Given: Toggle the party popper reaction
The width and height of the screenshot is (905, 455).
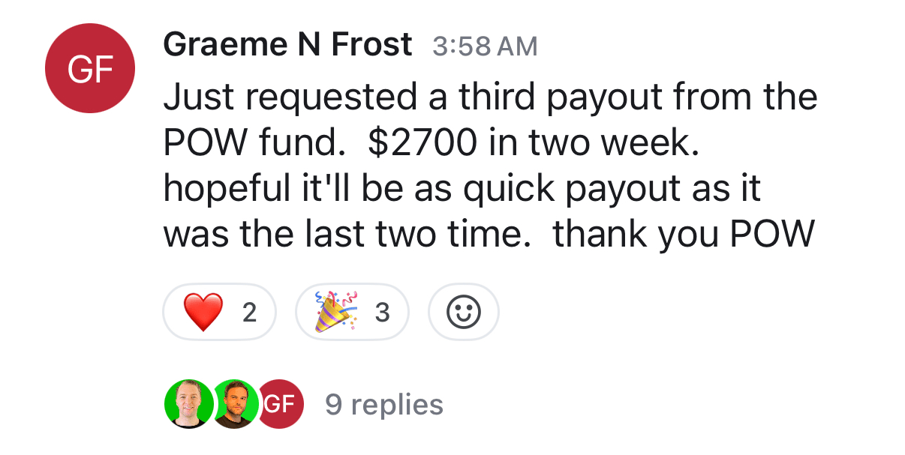Looking at the screenshot, I should [x=351, y=312].
